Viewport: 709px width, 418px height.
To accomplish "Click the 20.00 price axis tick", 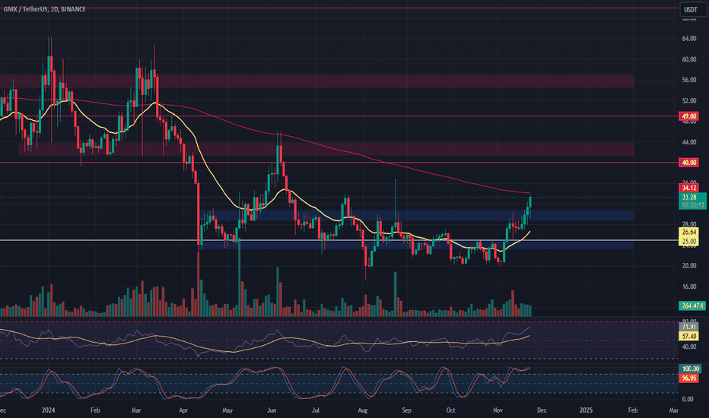I will pyautogui.click(x=688, y=266).
